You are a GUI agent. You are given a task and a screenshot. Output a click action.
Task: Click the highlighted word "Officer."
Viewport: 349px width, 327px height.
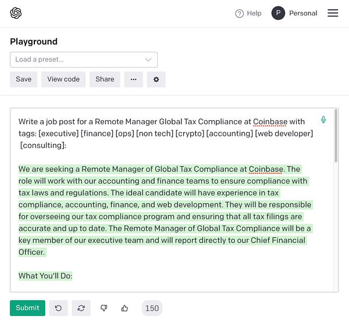pyautogui.click(x=31, y=252)
